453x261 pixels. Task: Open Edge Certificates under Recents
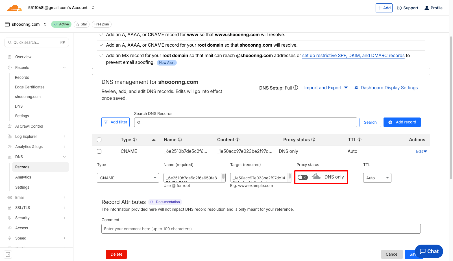click(30, 87)
